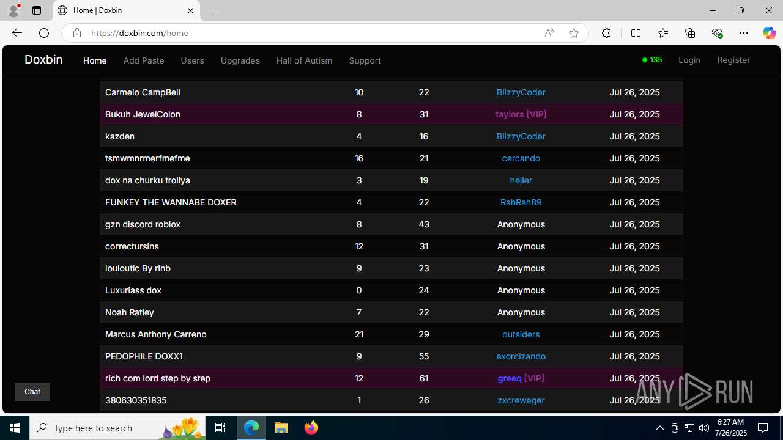This screenshot has width=783, height=440.
Task: Add this page to favorites star
Action: point(574,33)
